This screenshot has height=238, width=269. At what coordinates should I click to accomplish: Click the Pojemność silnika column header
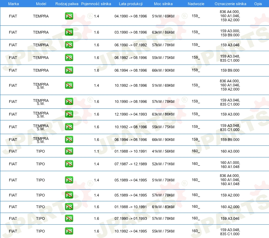96,4
